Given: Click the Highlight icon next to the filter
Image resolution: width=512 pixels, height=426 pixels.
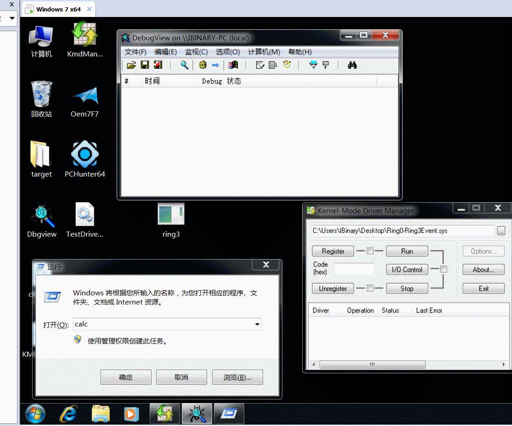Looking at the screenshot, I should click(x=326, y=65).
